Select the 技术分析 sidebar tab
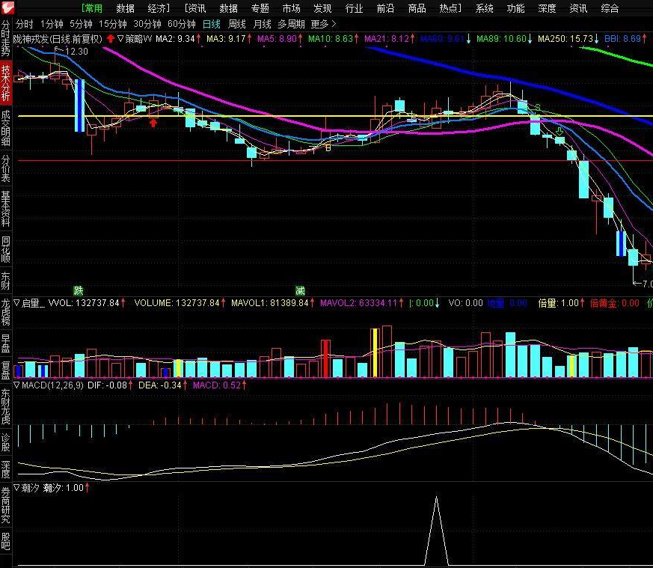This screenshot has width=653, height=568. [x=6, y=82]
